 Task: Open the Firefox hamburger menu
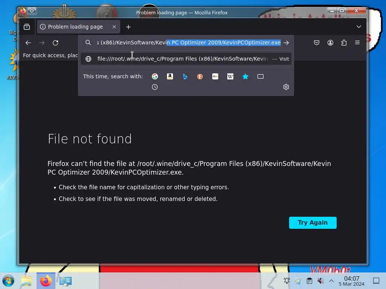(x=357, y=43)
